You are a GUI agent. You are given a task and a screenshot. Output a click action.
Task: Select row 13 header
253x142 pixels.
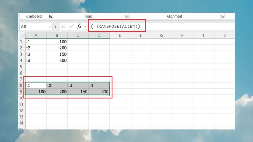tap(21, 117)
